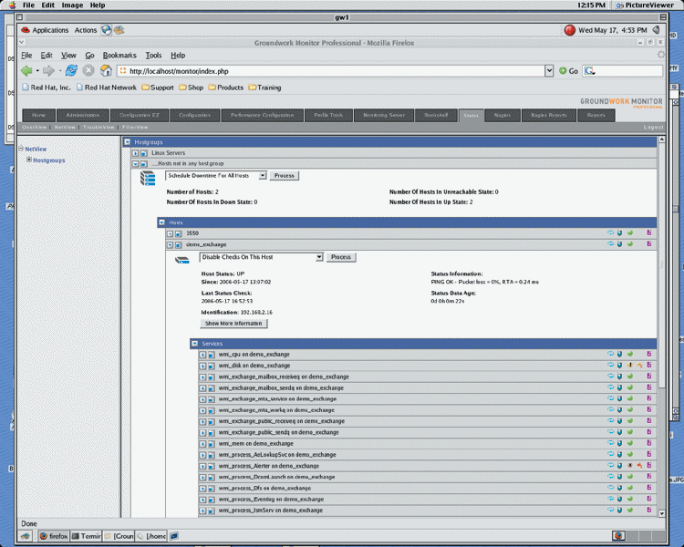Expand the 3550 host row
The height and width of the screenshot is (547, 684).
click(x=171, y=233)
